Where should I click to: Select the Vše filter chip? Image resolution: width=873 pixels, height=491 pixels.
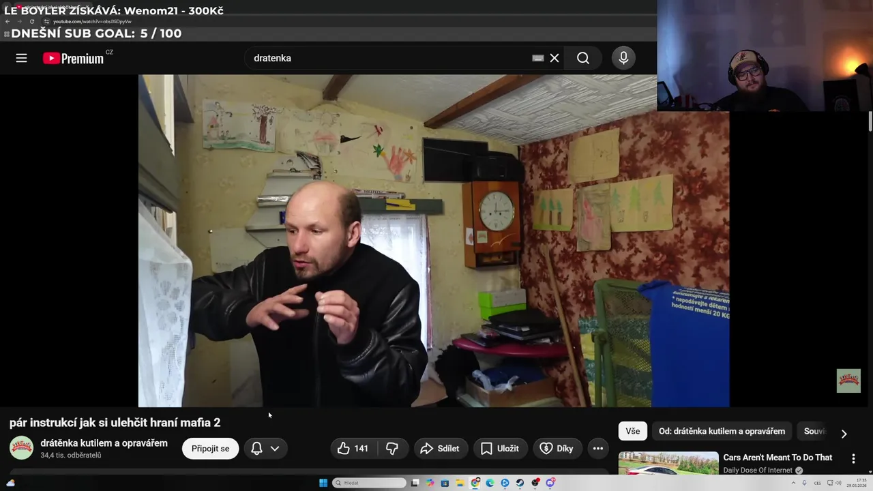click(x=633, y=431)
